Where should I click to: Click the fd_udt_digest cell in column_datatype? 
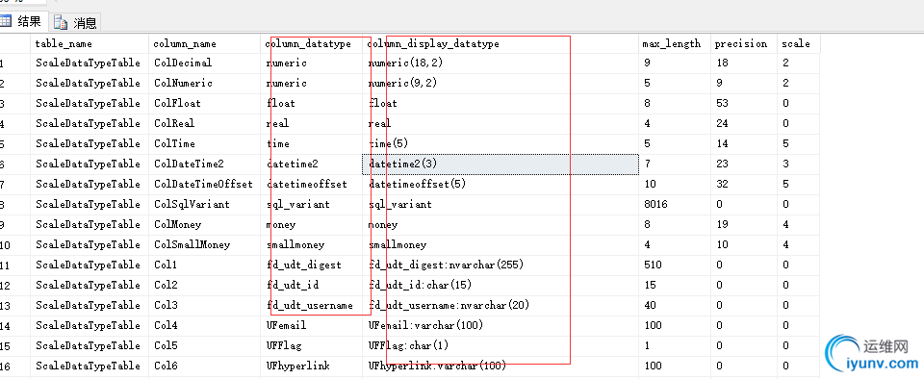click(312, 265)
